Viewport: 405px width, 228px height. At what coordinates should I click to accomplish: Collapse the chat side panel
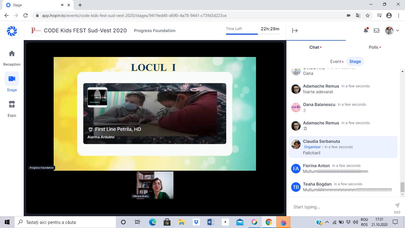point(295,31)
